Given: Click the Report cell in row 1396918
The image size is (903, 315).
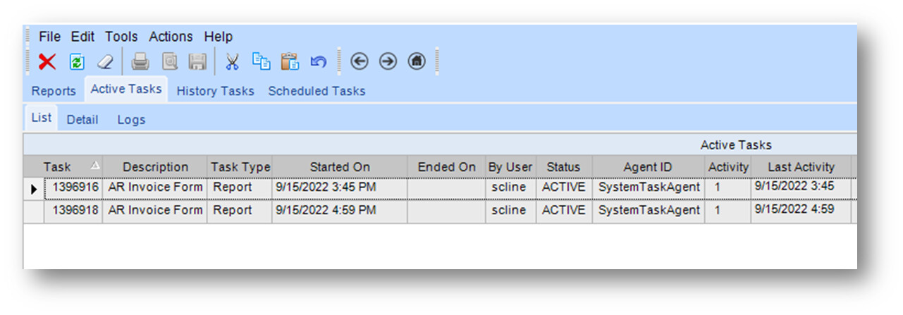Looking at the screenshot, I should 240,211.
